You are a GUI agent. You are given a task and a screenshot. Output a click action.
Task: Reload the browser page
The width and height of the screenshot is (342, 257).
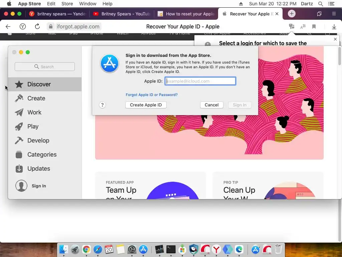coord(37,26)
